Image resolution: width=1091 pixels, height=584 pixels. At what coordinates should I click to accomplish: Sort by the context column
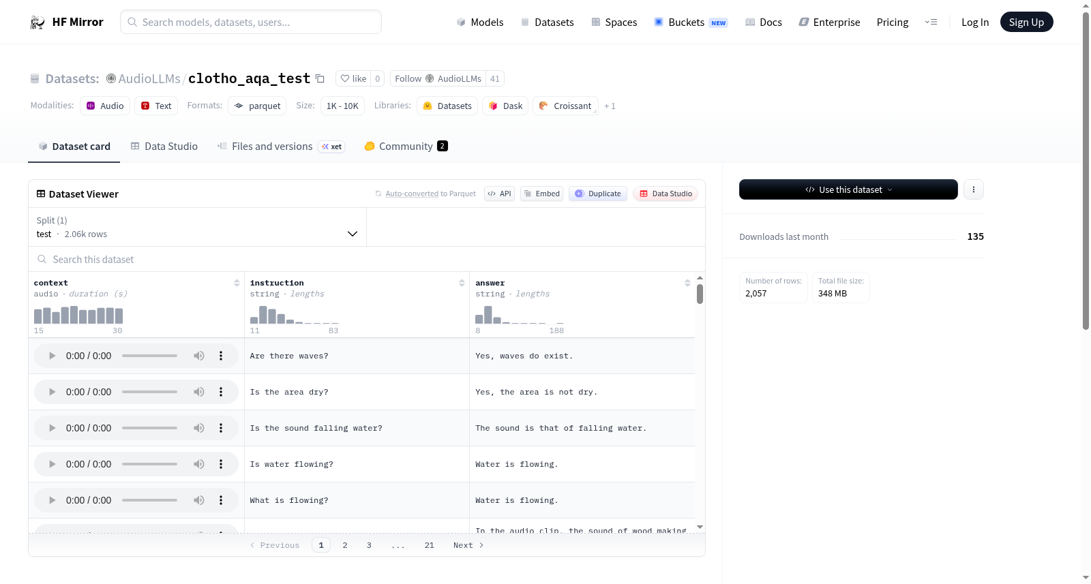237,283
